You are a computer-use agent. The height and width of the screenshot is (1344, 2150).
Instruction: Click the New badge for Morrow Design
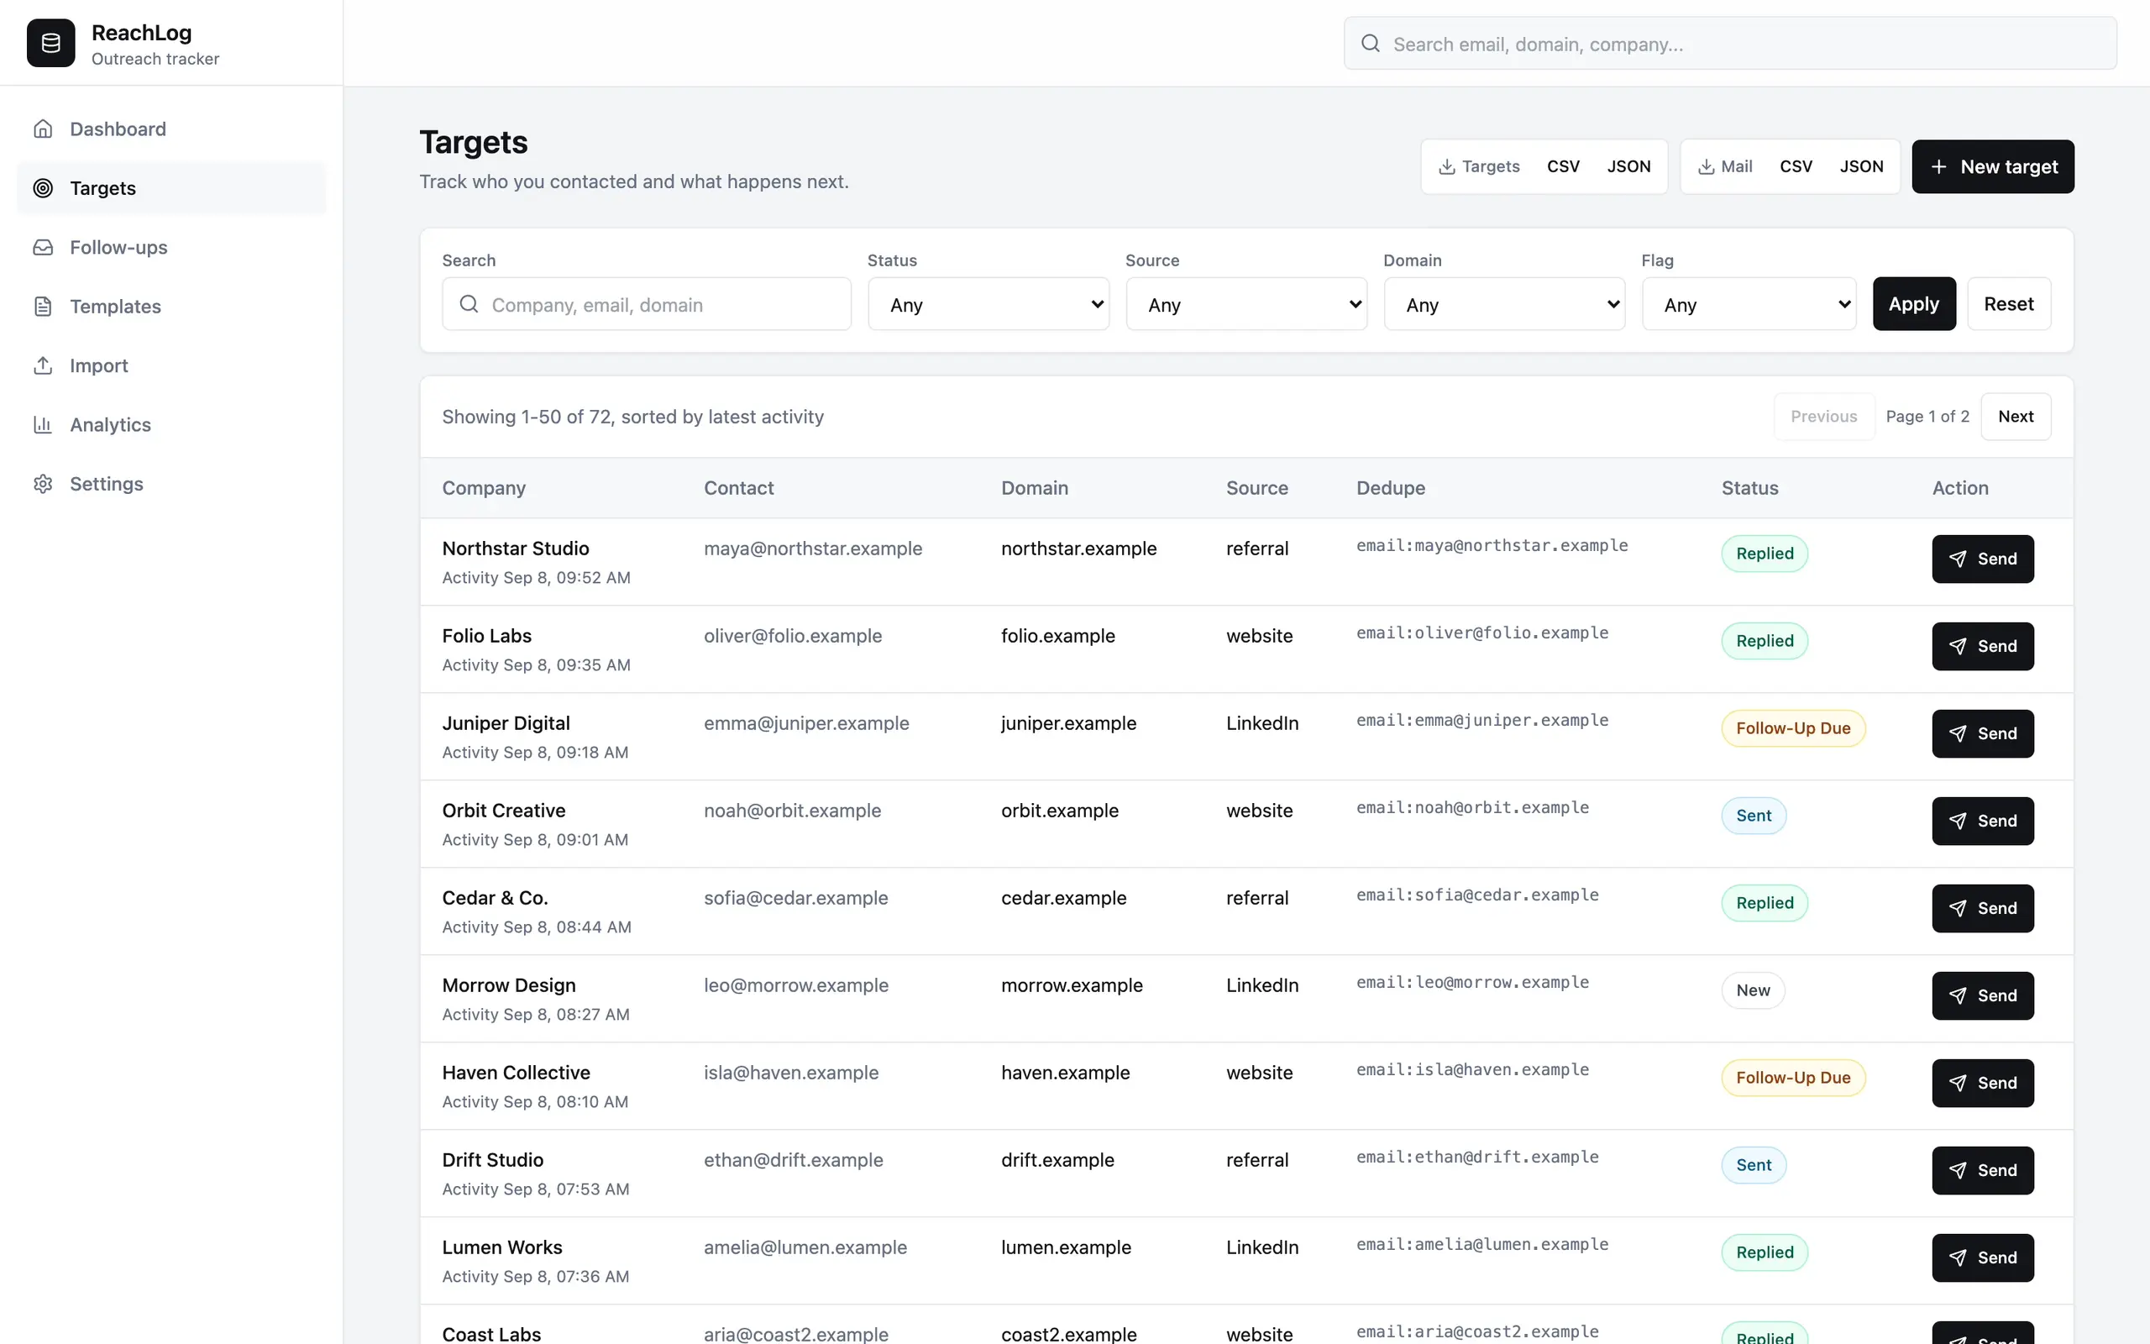coord(1753,990)
